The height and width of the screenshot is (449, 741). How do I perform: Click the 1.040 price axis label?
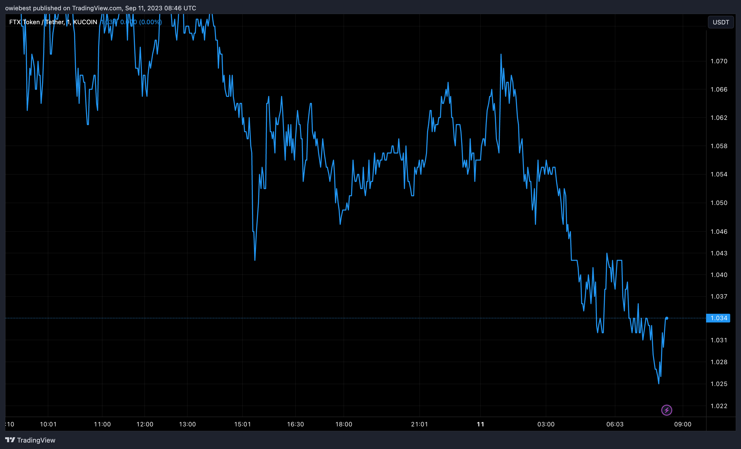pyautogui.click(x=719, y=275)
